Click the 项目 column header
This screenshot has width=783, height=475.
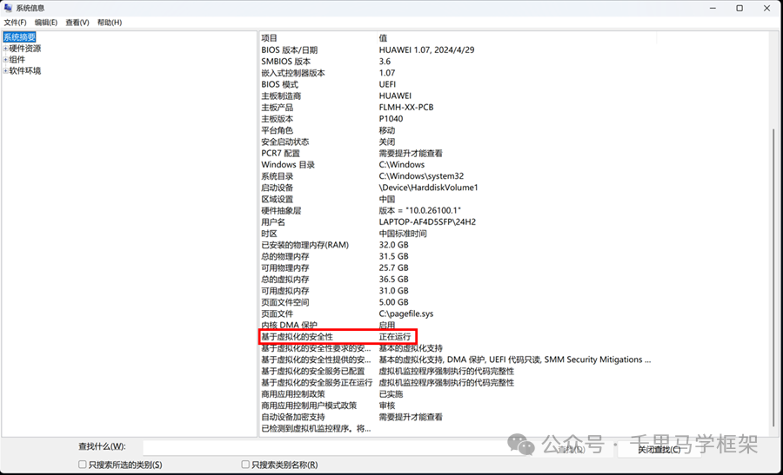tap(318, 38)
